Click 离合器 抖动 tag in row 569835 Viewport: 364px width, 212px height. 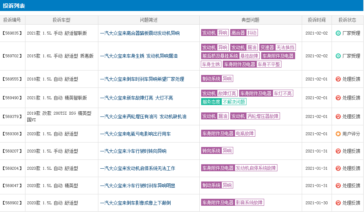(244, 33)
